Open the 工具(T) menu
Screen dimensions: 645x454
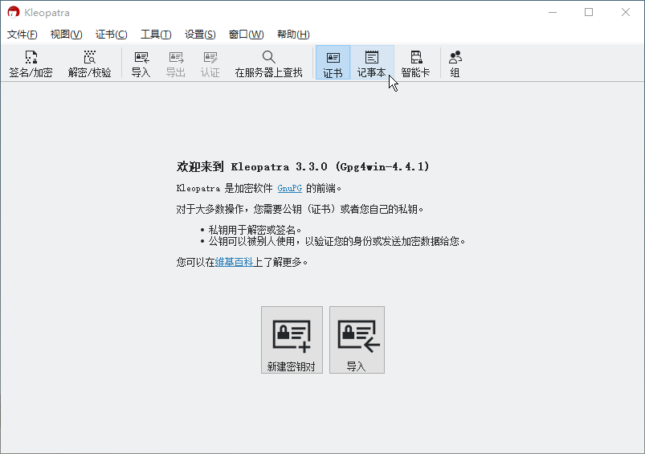click(x=156, y=35)
